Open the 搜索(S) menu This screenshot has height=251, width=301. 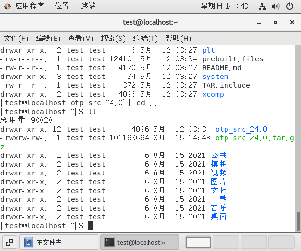113,38
